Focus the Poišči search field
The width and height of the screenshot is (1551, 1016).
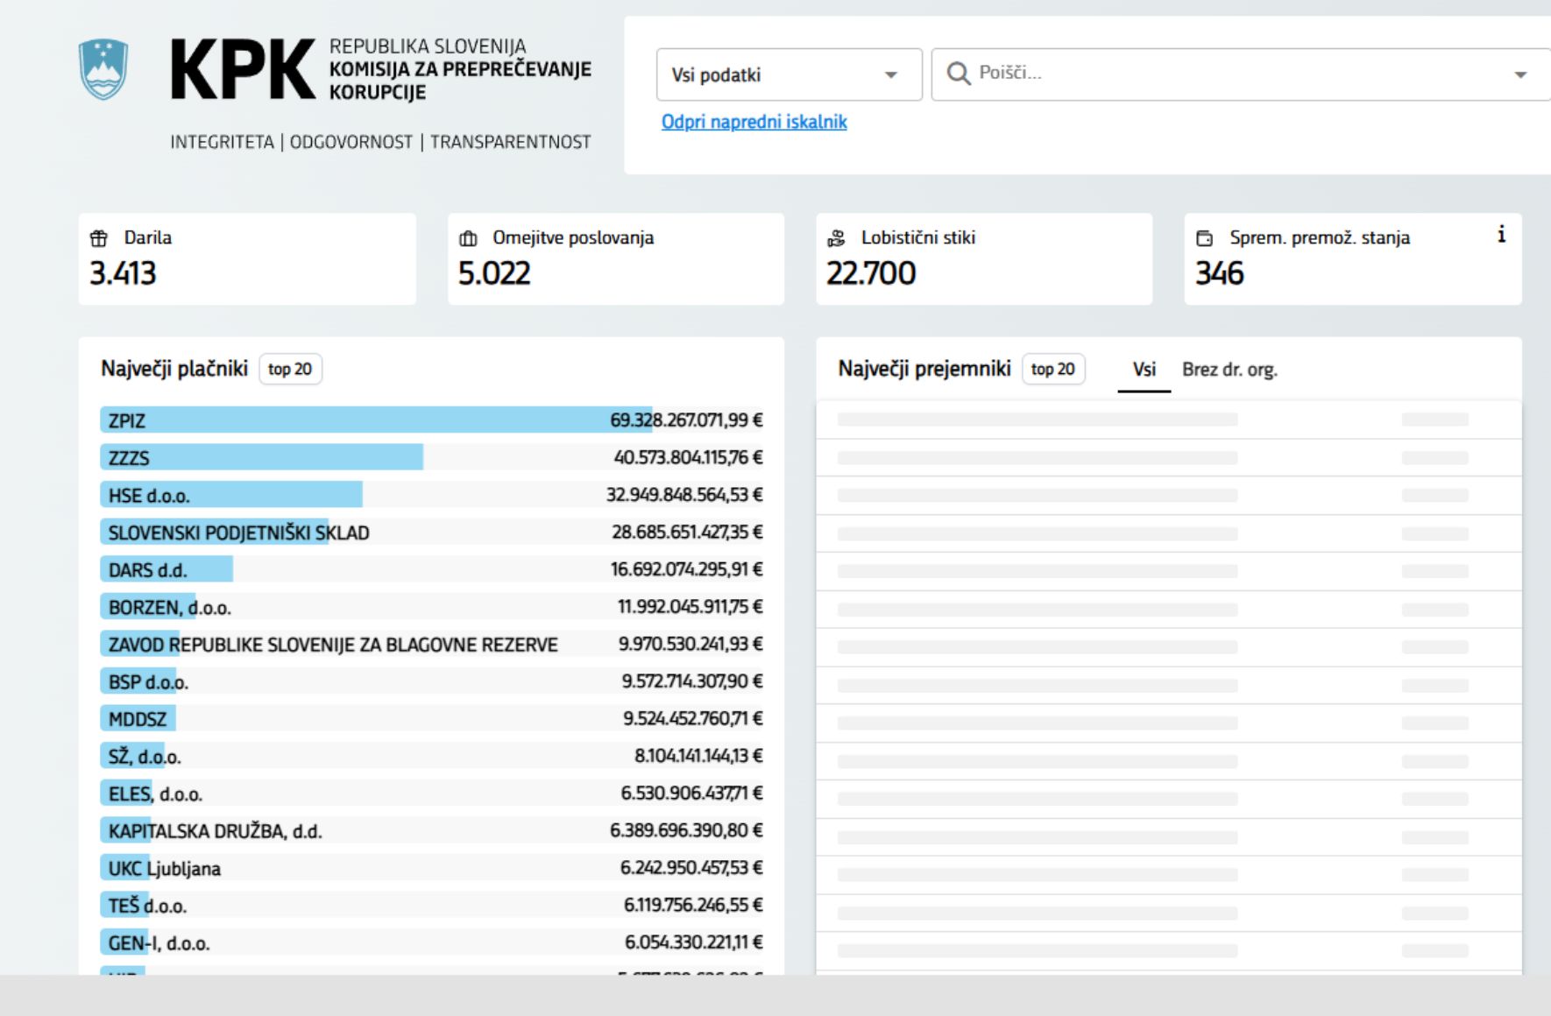[x=1241, y=74]
